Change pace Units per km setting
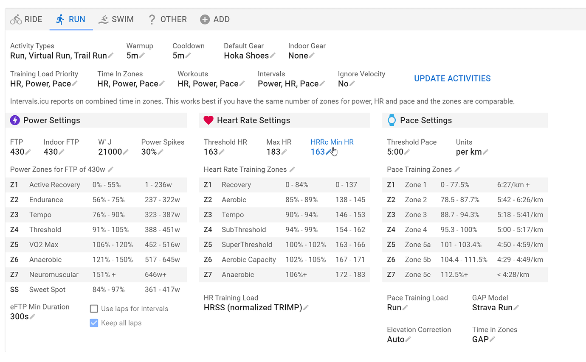Viewport: 586px width, 362px height. (x=485, y=152)
